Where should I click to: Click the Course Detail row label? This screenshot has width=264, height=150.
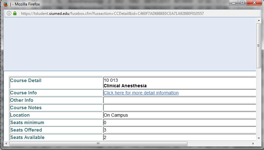coord(26,80)
